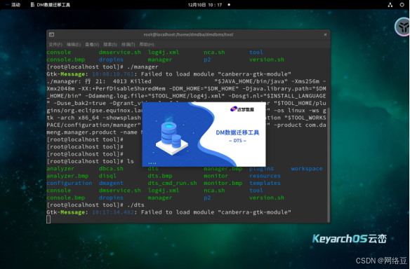Click the terminal vertical scrollbar

point(329,165)
